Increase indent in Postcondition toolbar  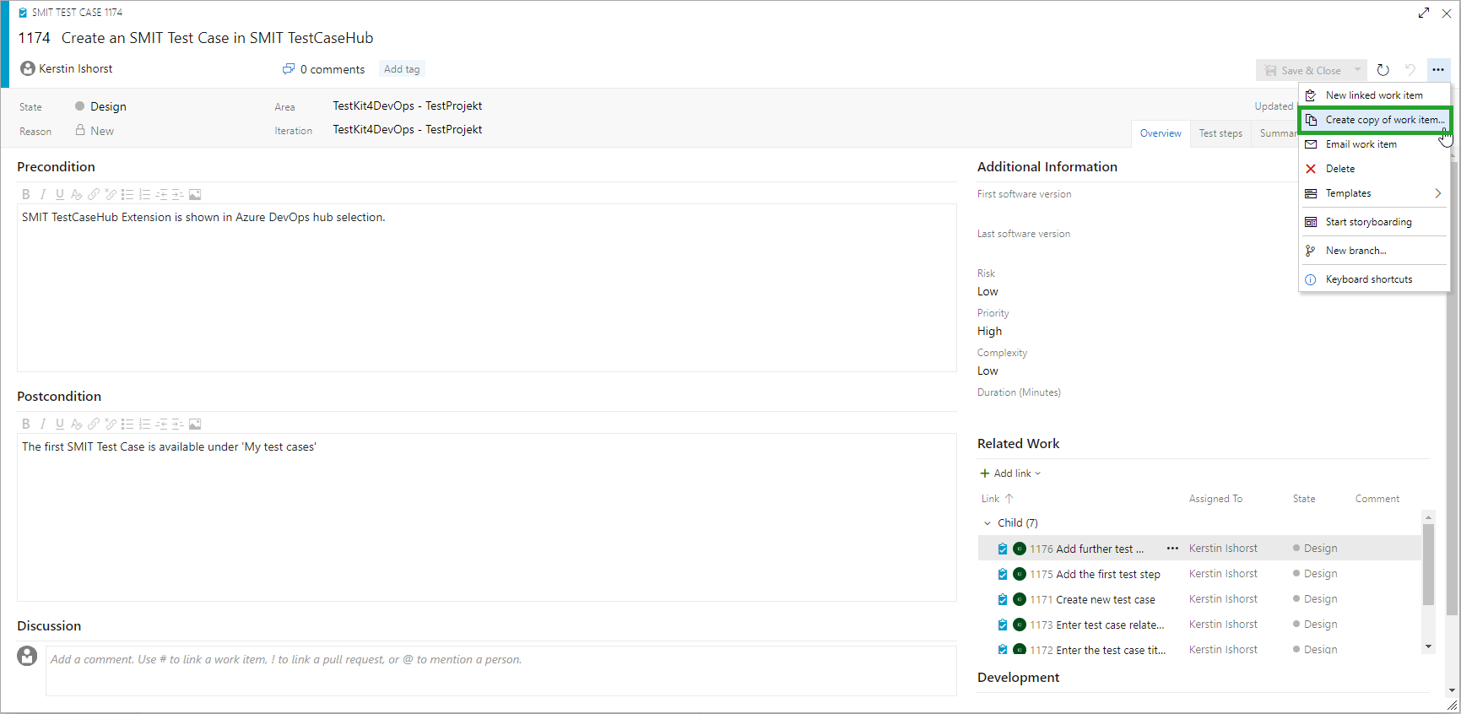[178, 425]
